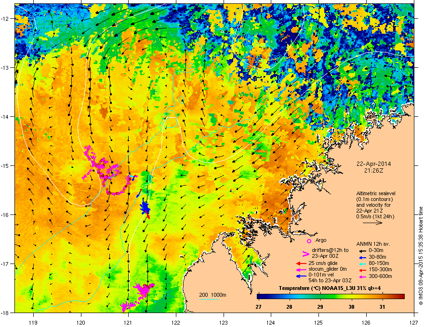
Task: Click the '0-30m' depth label
Action: [x=376, y=251]
